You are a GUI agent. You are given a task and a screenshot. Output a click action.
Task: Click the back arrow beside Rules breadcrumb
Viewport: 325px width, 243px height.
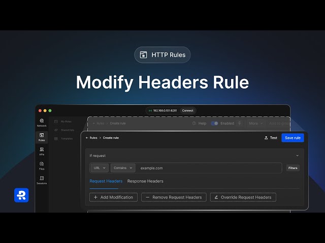pyautogui.click(x=87, y=138)
